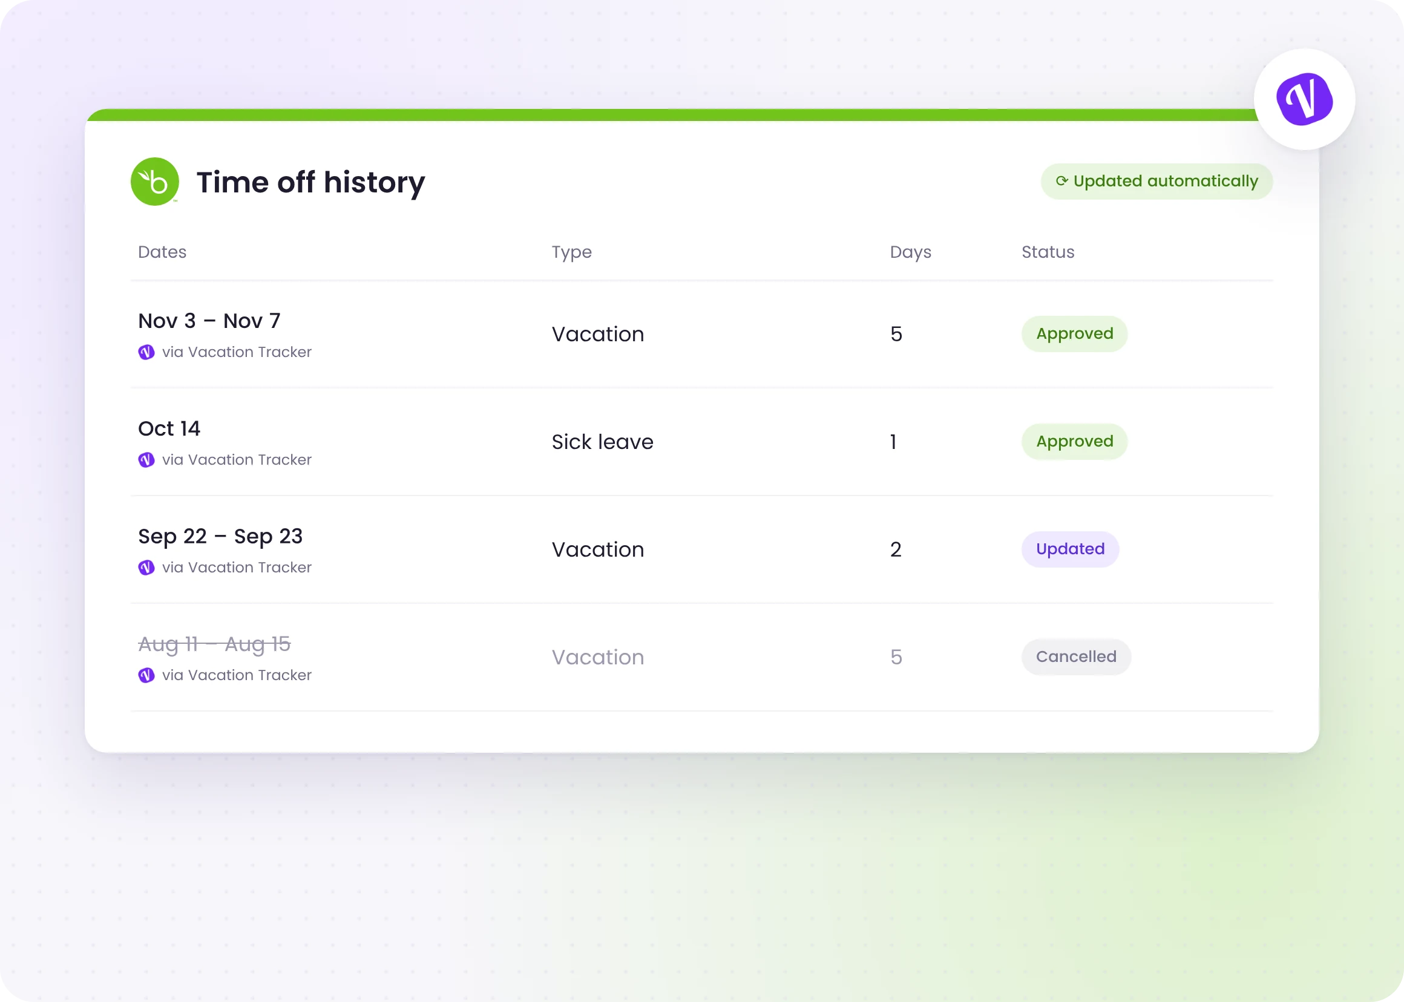Click the BambooHR green logo icon
Image resolution: width=1404 pixels, height=1002 pixels.
155,182
